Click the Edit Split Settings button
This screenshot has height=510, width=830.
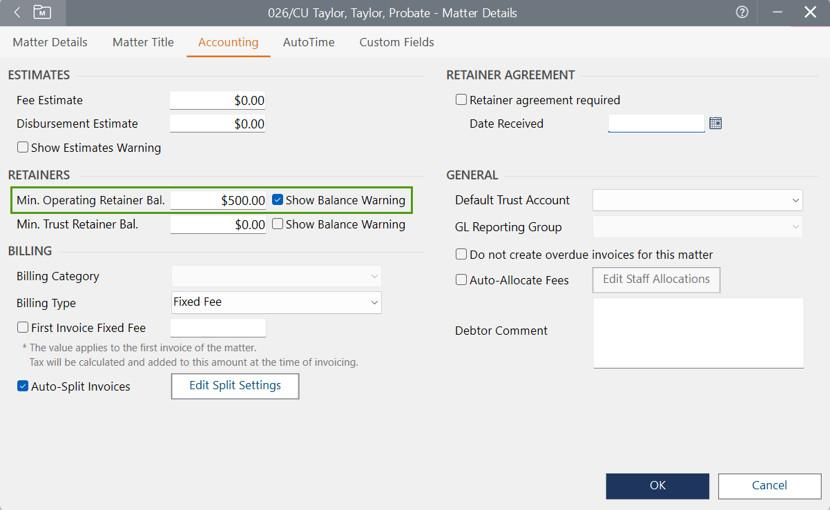235,386
